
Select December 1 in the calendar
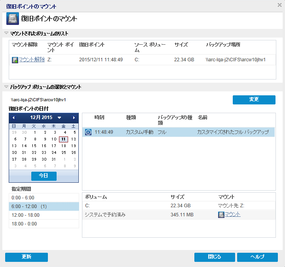coord(35,133)
